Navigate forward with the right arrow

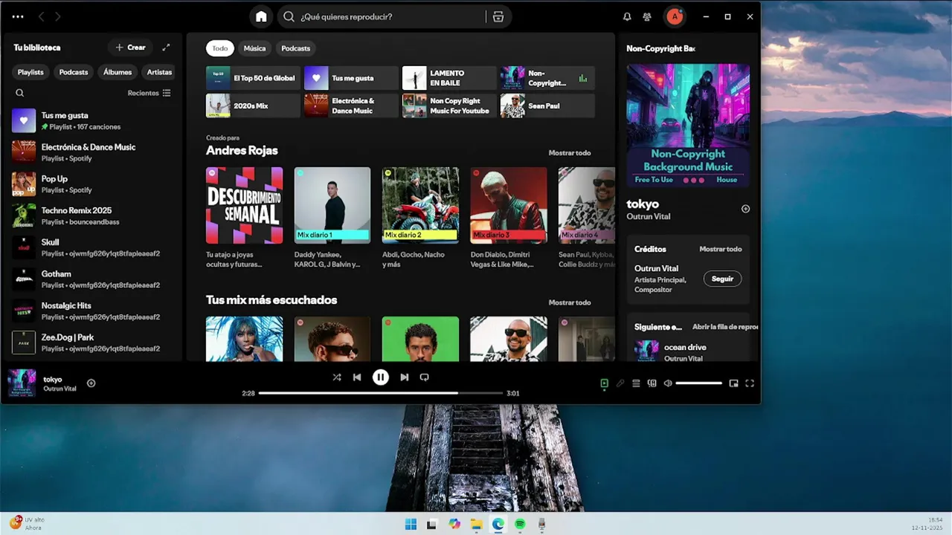click(x=58, y=16)
